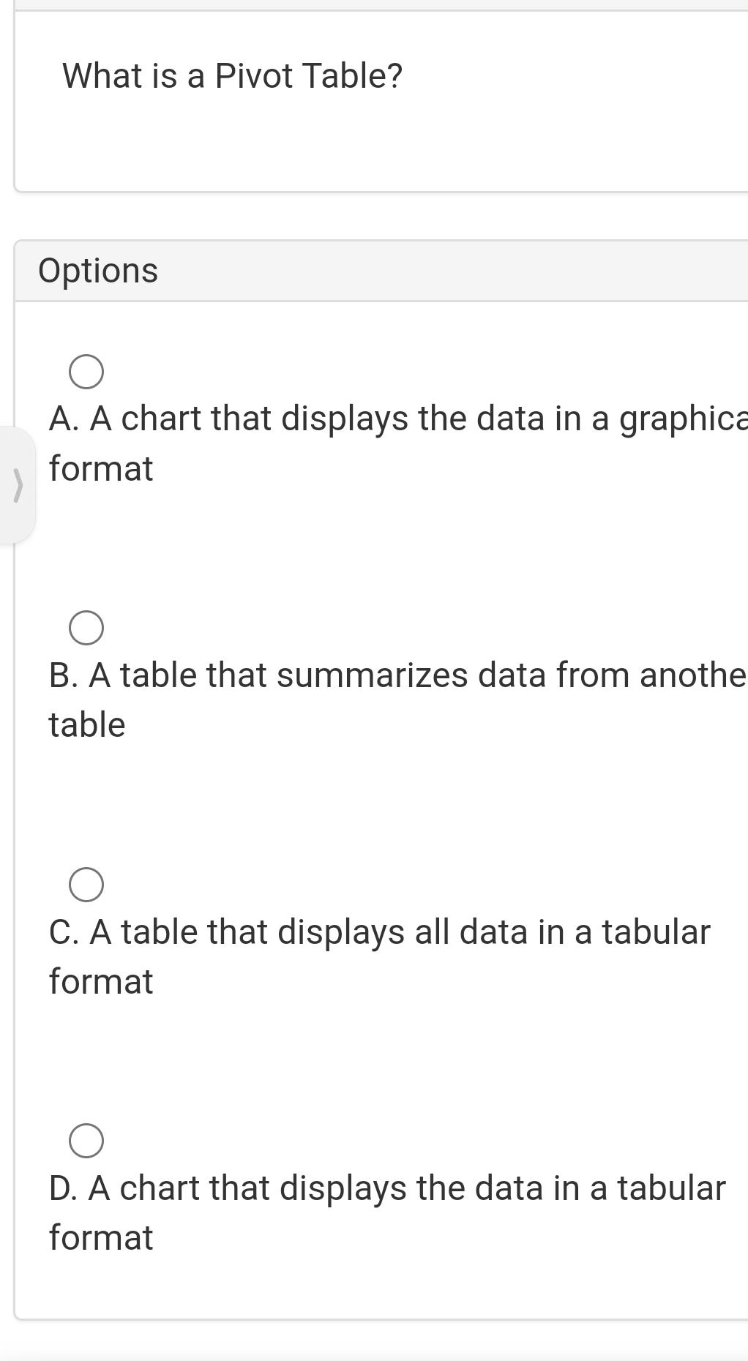Image resolution: width=748 pixels, height=1361 pixels.
Task: Click the question text 'What is a Pivot Table?'
Action: pos(231,74)
